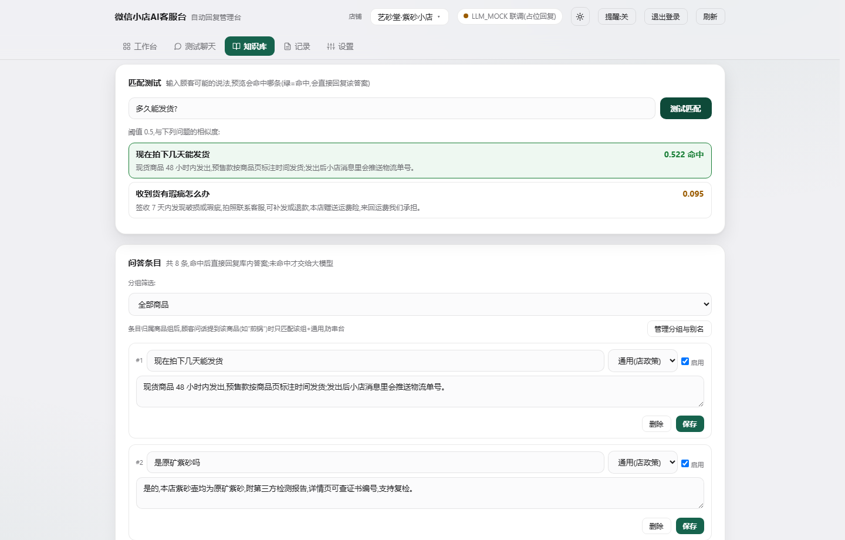The width and height of the screenshot is (845, 540).
Task: Save entry #2 with 保存
Action: [689, 526]
